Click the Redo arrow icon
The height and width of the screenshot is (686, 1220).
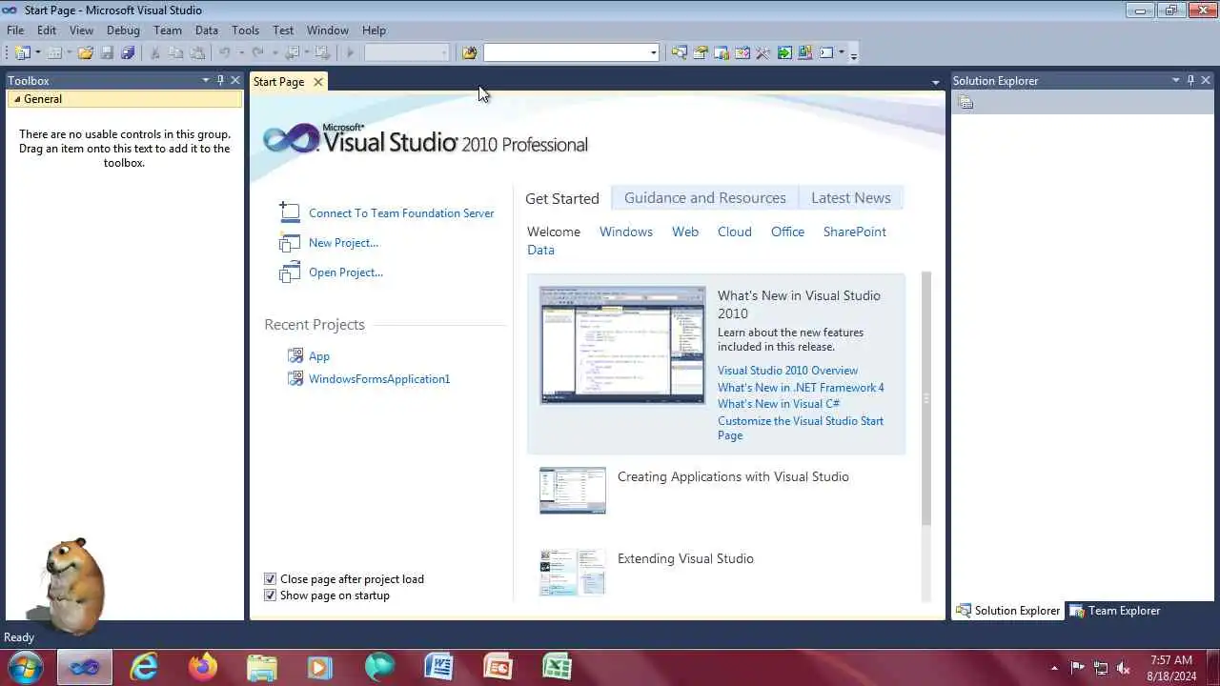coord(257,52)
